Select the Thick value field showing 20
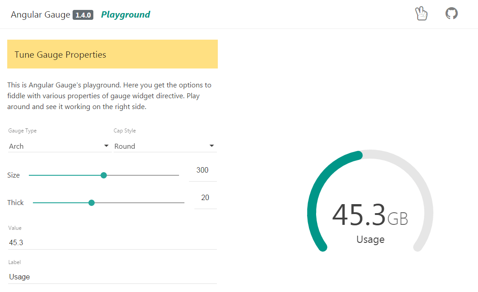Screen dimensions: 478x292 click(x=205, y=197)
